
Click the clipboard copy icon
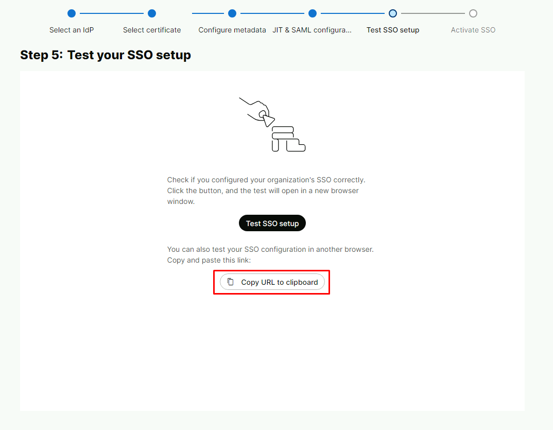point(231,282)
